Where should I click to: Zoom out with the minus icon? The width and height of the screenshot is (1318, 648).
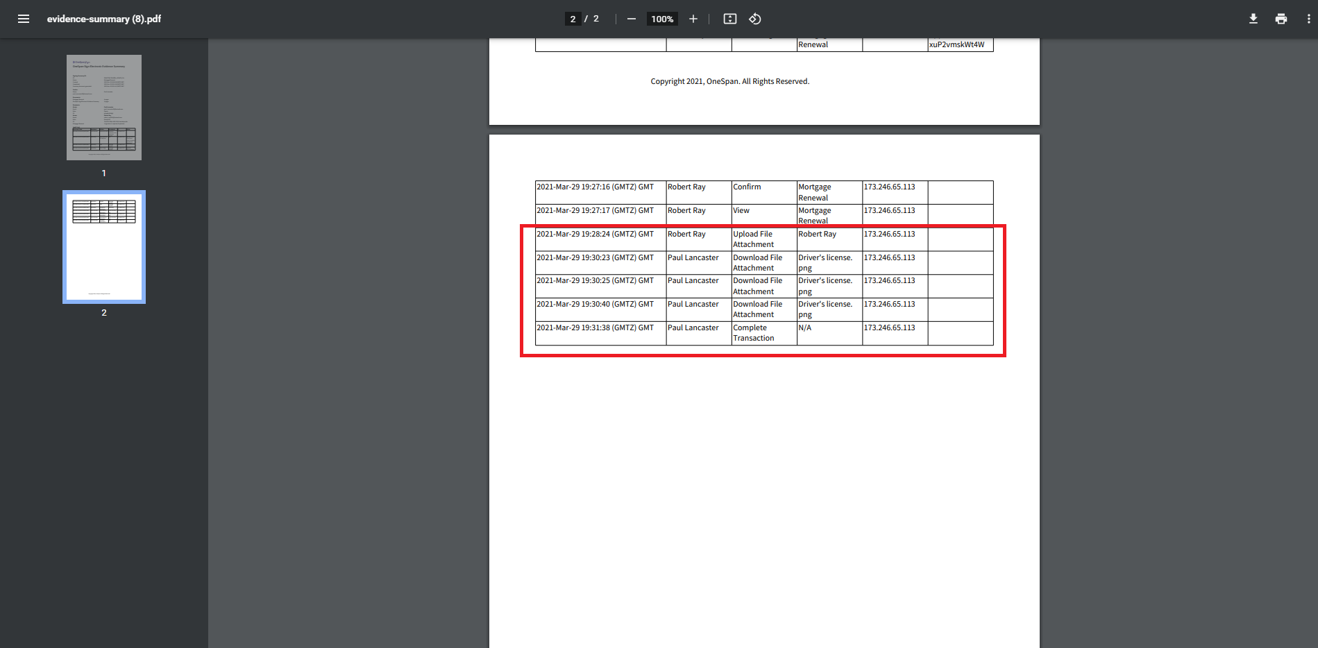(x=632, y=19)
